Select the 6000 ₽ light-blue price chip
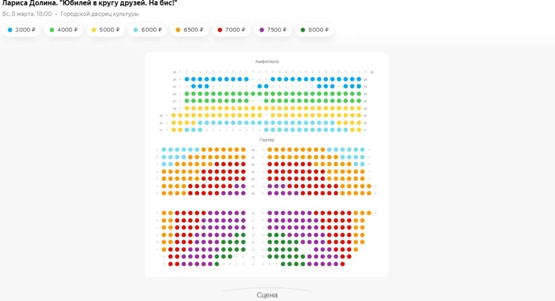The image size is (555, 301). (x=147, y=30)
